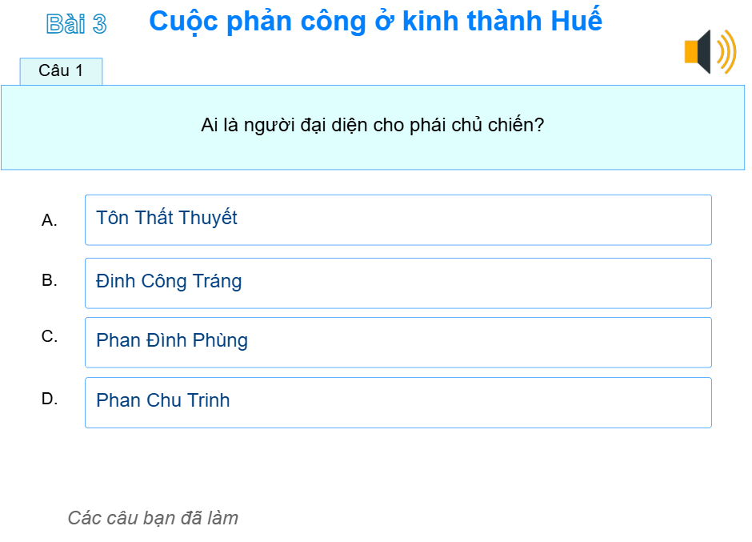752x542 pixels.
Task: Click the speaker icon to play audio
Action: (708, 53)
